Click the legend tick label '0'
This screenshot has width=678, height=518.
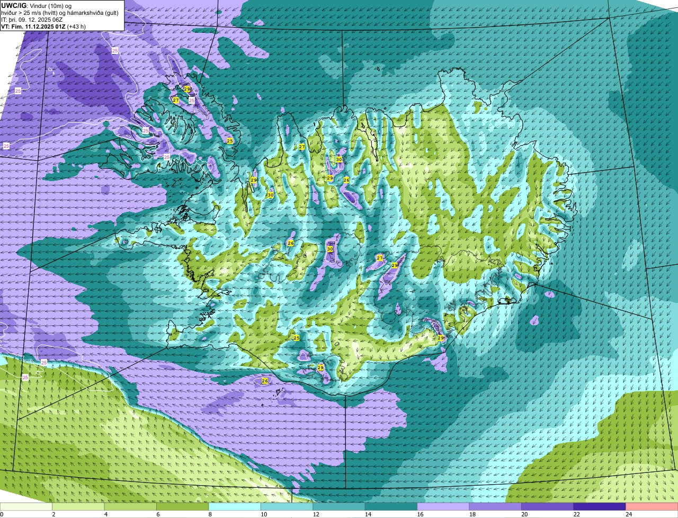(x=2, y=514)
